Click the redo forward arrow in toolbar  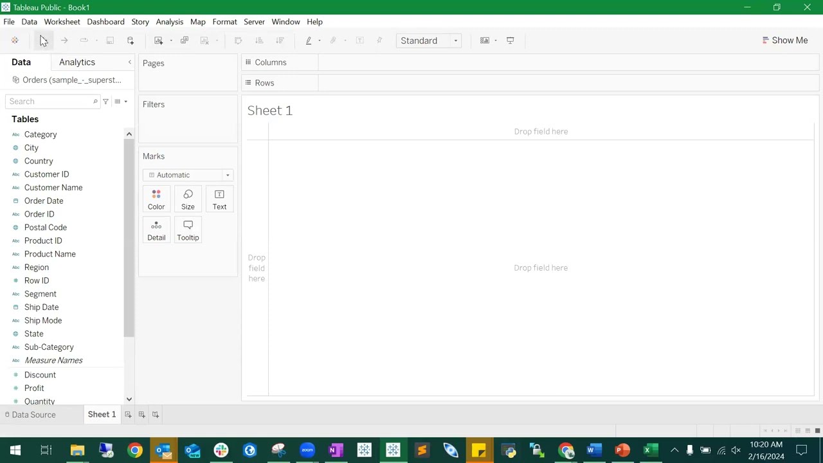pyautogui.click(x=64, y=41)
